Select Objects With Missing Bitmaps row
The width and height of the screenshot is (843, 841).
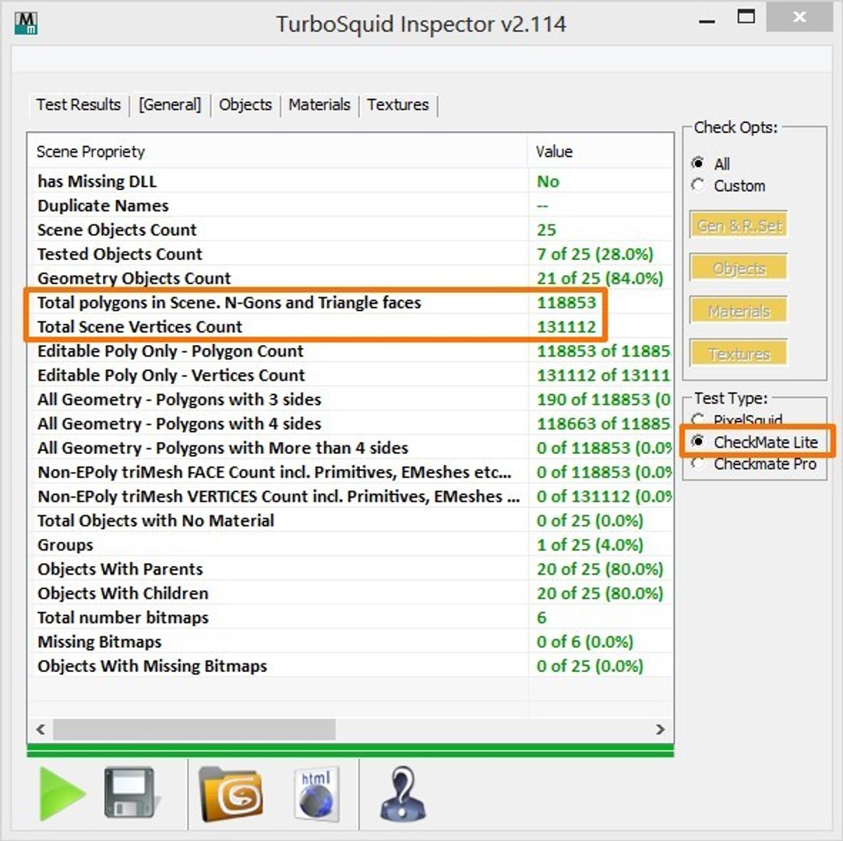tap(350, 666)
